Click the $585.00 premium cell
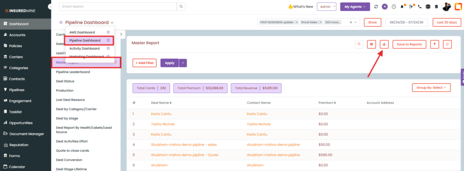Screen dimensions: 464x171 coord(325,155)
